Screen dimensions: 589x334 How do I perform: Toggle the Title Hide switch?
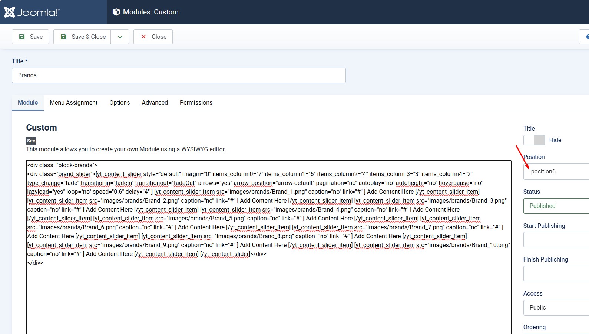(x=534, y=140)
